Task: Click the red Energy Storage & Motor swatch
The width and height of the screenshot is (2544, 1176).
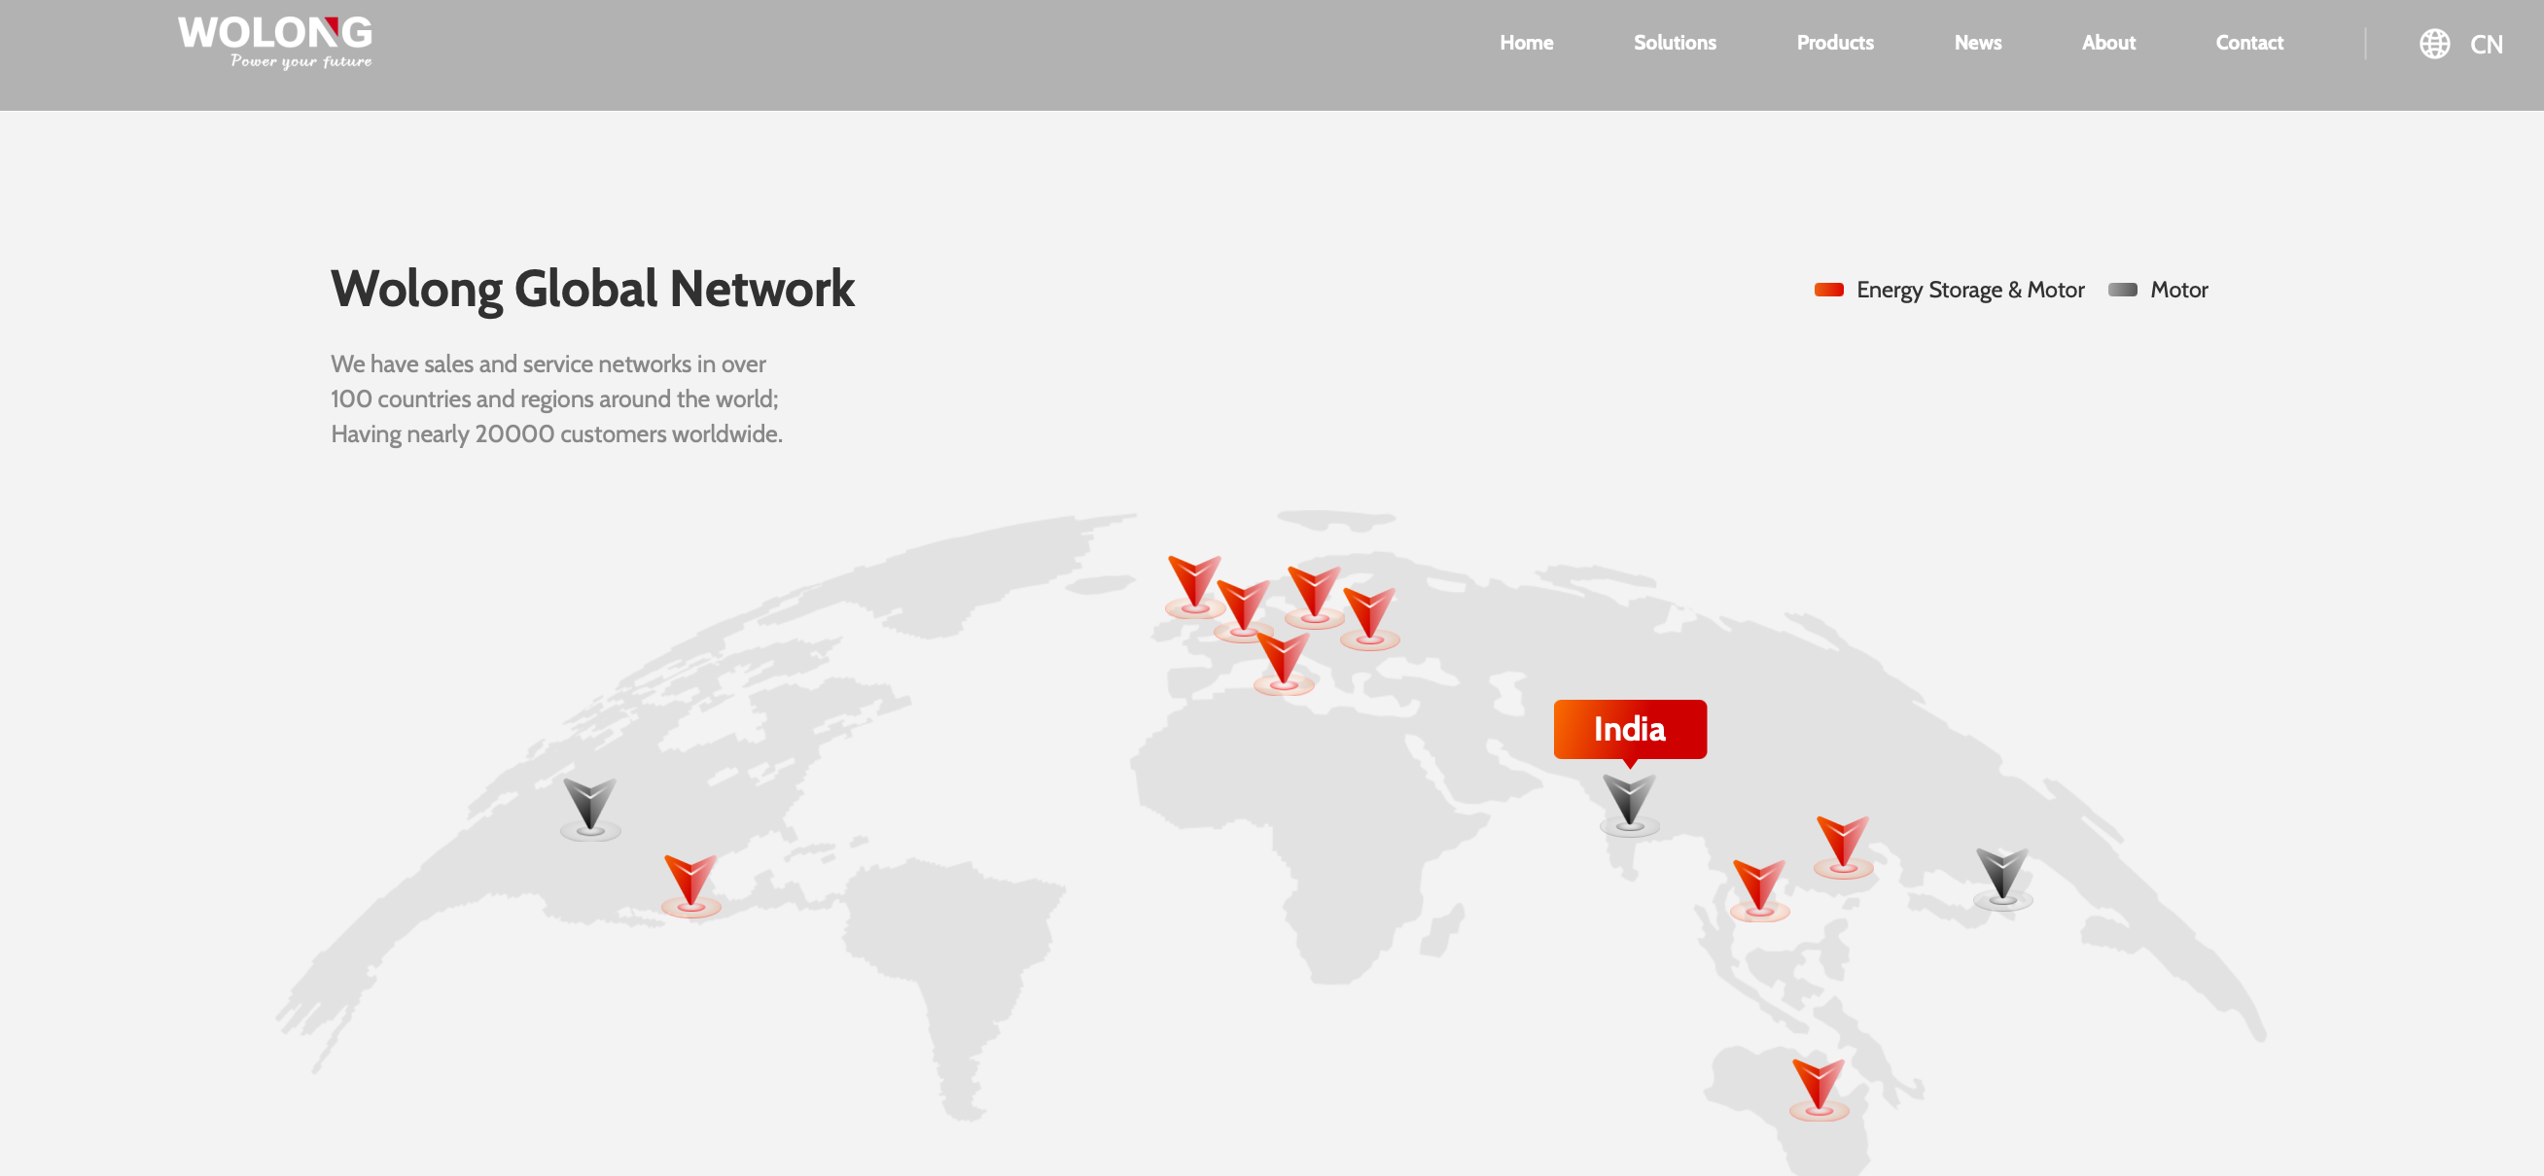Action: coord(1828,290)
